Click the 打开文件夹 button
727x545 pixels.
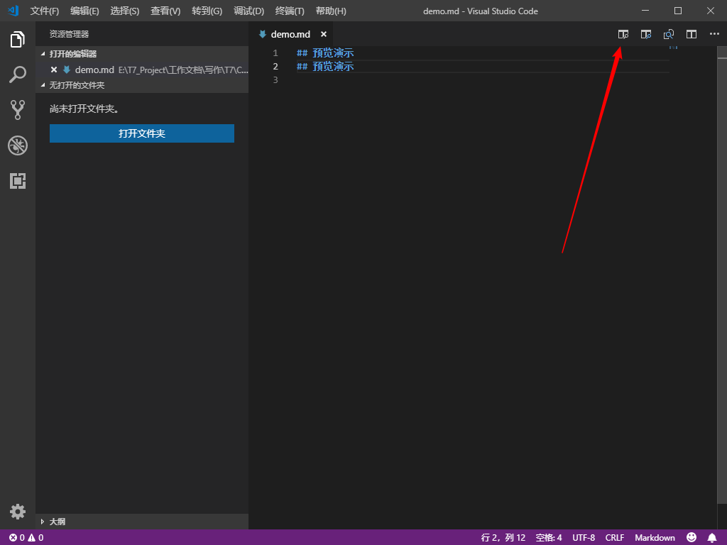click(x=142, y=133)
